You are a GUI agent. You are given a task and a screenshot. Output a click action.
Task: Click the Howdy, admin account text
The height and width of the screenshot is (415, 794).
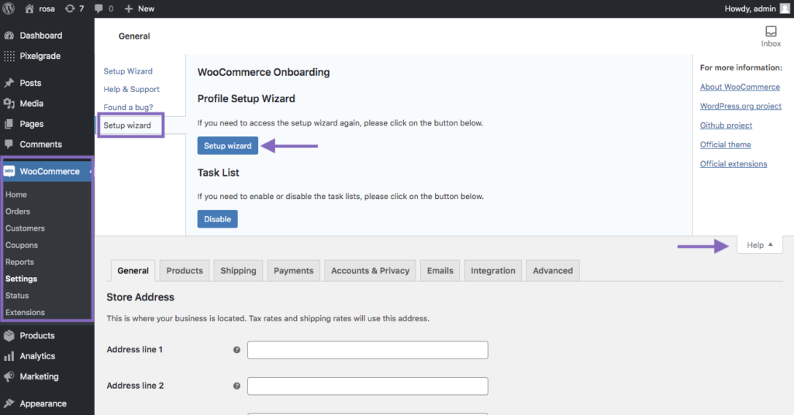(750, 9)
